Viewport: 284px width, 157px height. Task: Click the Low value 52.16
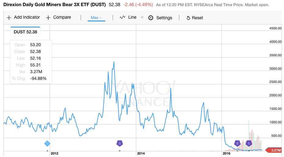35,58
